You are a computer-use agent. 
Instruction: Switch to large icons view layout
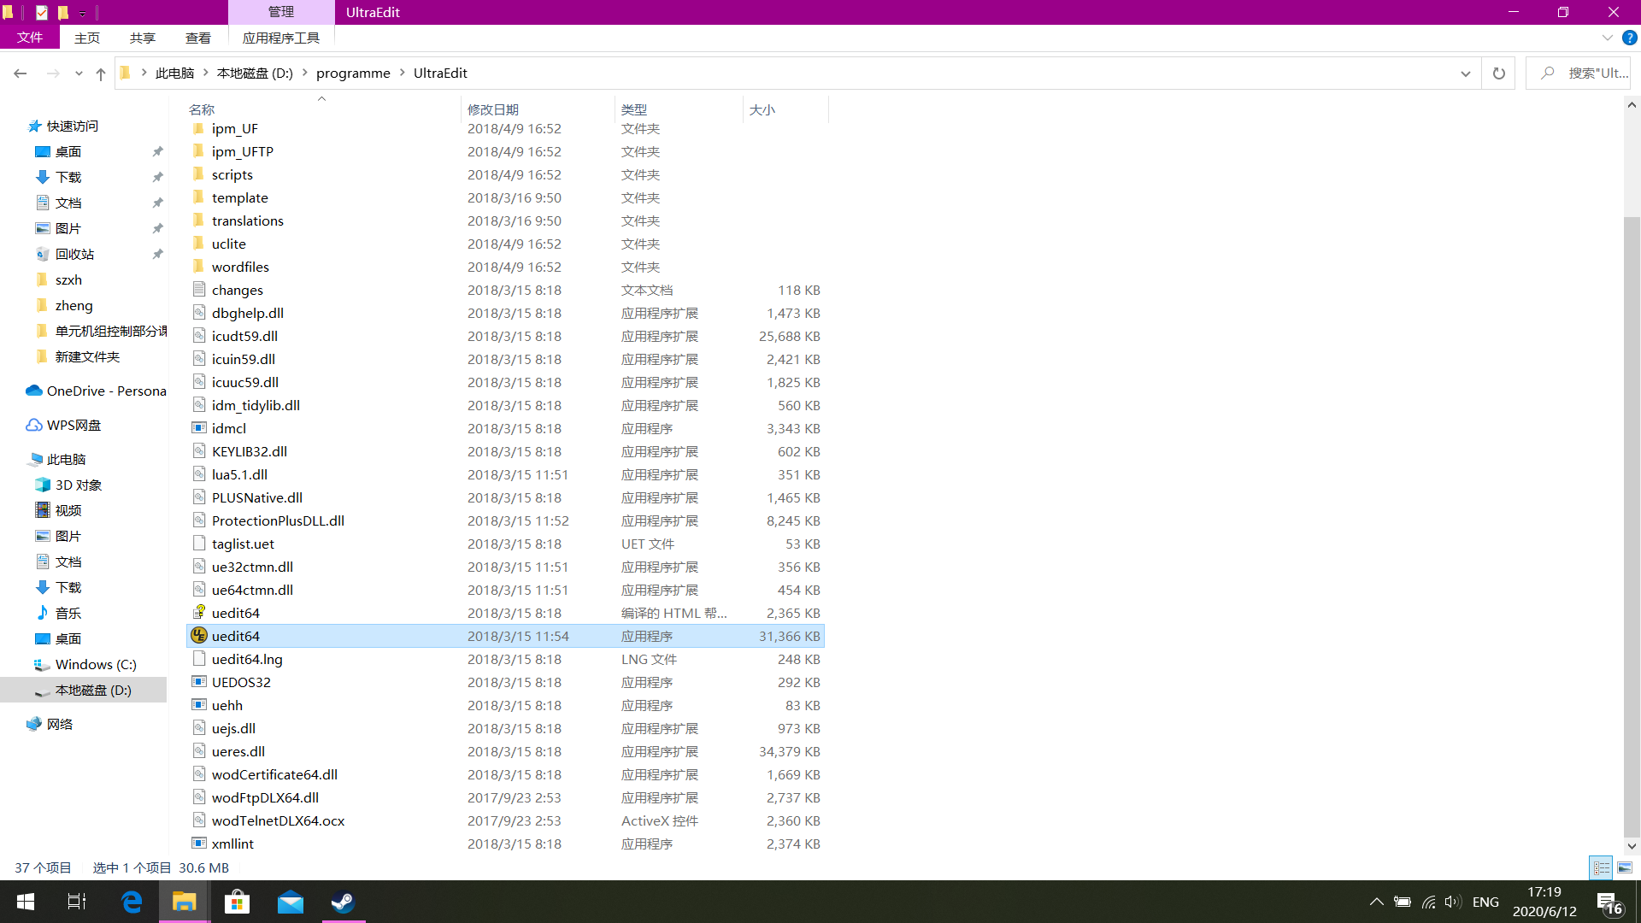pyautogui.click(x=1625, y=867)
